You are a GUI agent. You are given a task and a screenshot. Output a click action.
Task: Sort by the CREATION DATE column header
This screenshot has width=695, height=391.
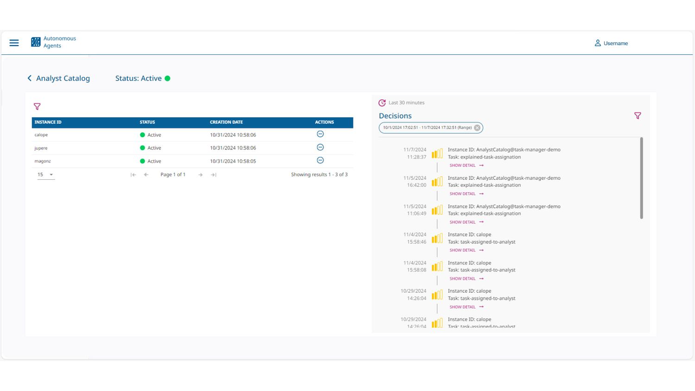point(226,122)
